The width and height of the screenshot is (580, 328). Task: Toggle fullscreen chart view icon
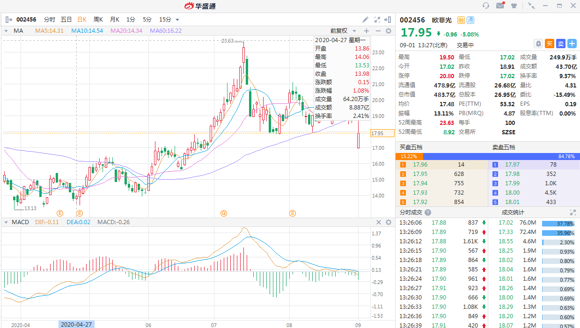377,20
